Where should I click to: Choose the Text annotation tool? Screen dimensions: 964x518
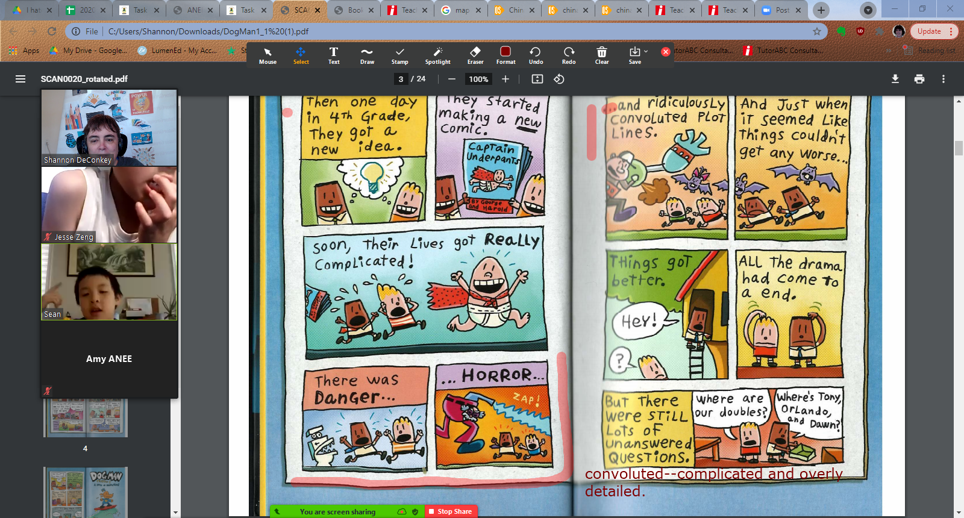click(x=334, y=55)
